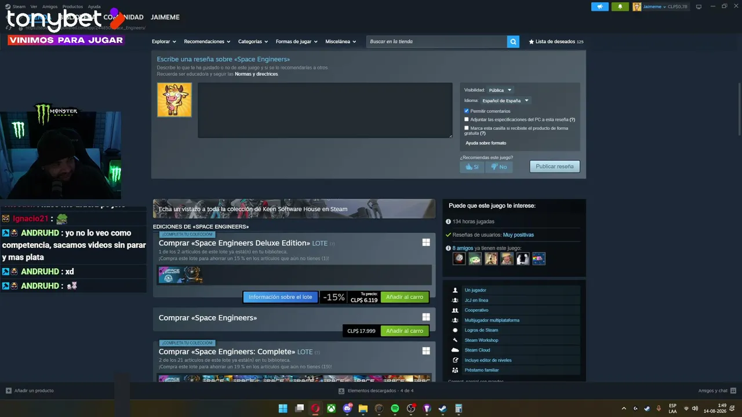This screenshot has width=742, height=417.
Task: Open the Calculator from the taskbar
Action: [x=459, y=408]
